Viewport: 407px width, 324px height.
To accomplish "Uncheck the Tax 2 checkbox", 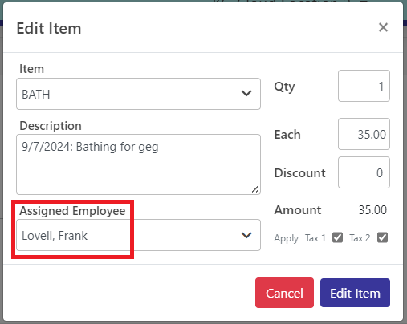I will [382, 237].
